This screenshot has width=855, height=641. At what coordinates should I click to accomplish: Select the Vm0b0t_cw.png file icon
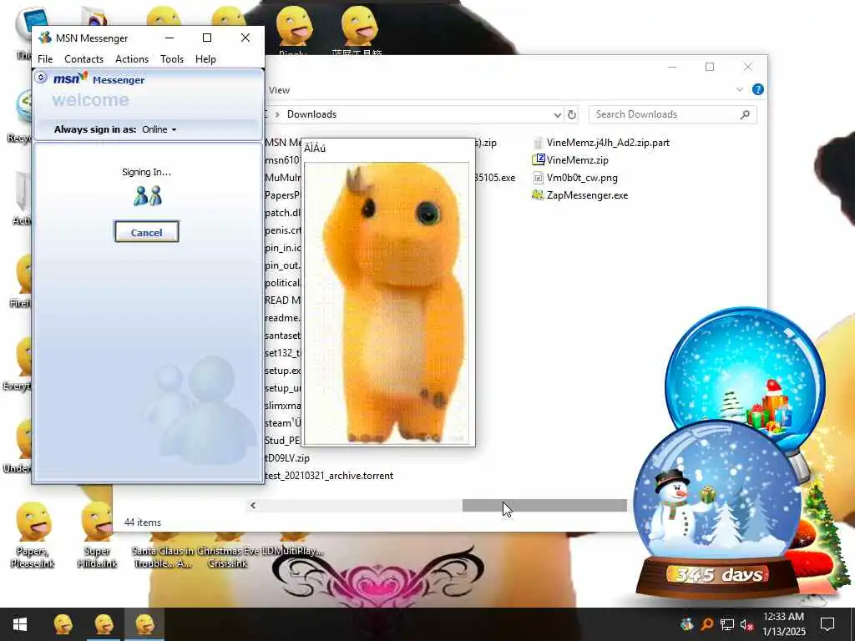coord(539,178)
